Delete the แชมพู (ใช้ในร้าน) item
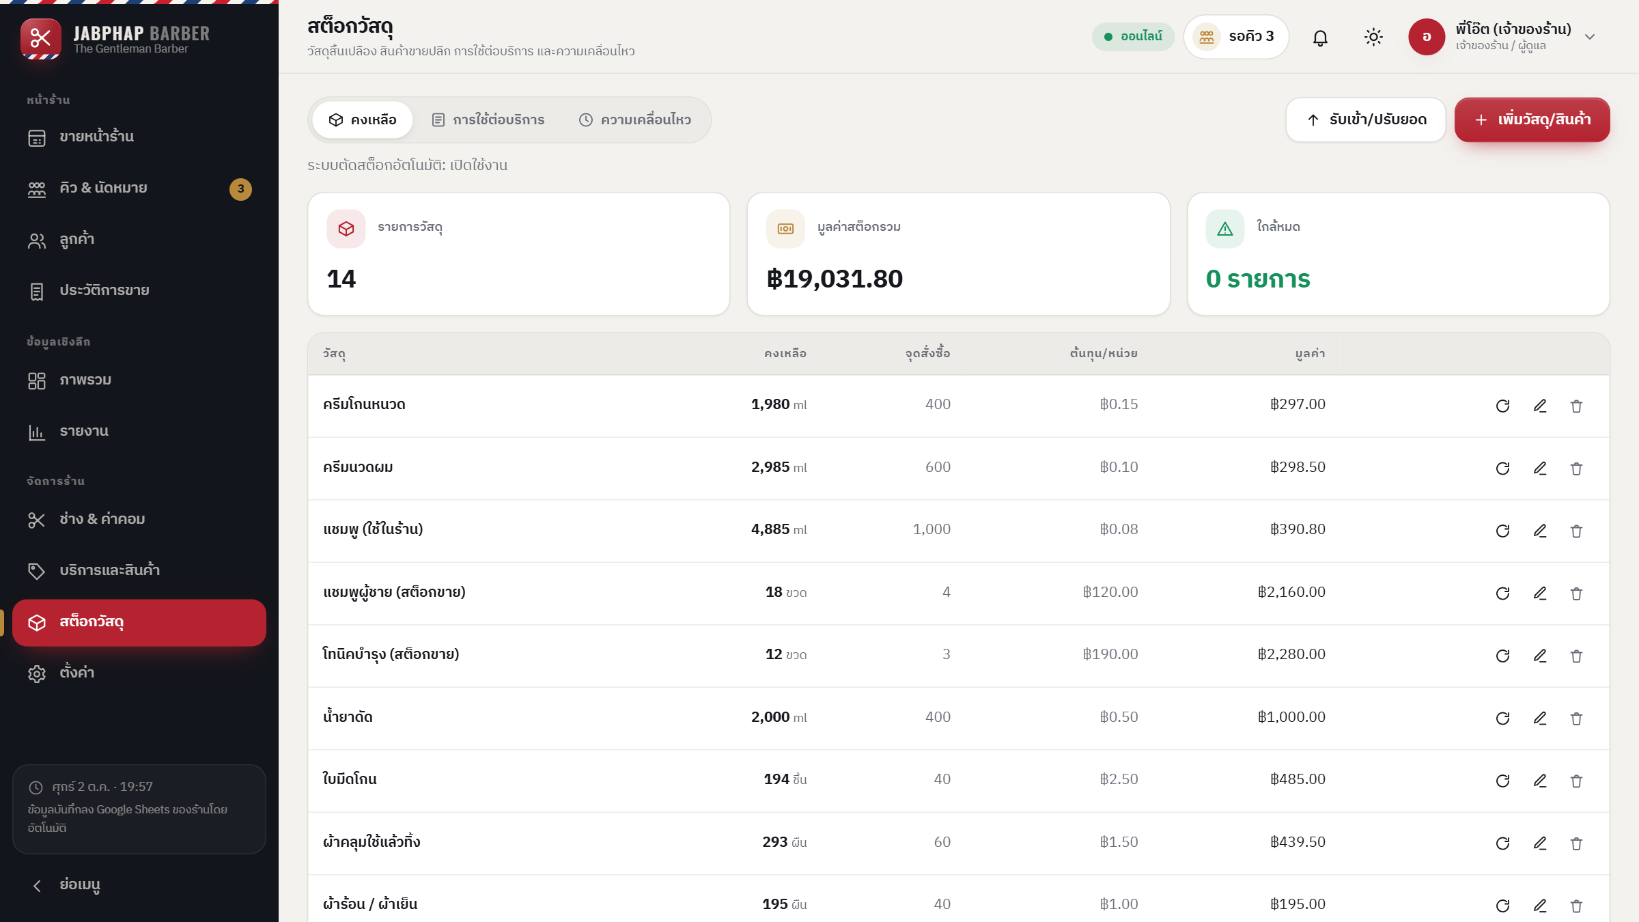This screenshot has height=922, width=1639. 1576,531
